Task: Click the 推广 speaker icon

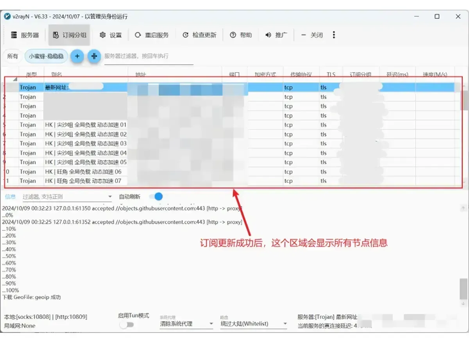Action: coord(268,35)
